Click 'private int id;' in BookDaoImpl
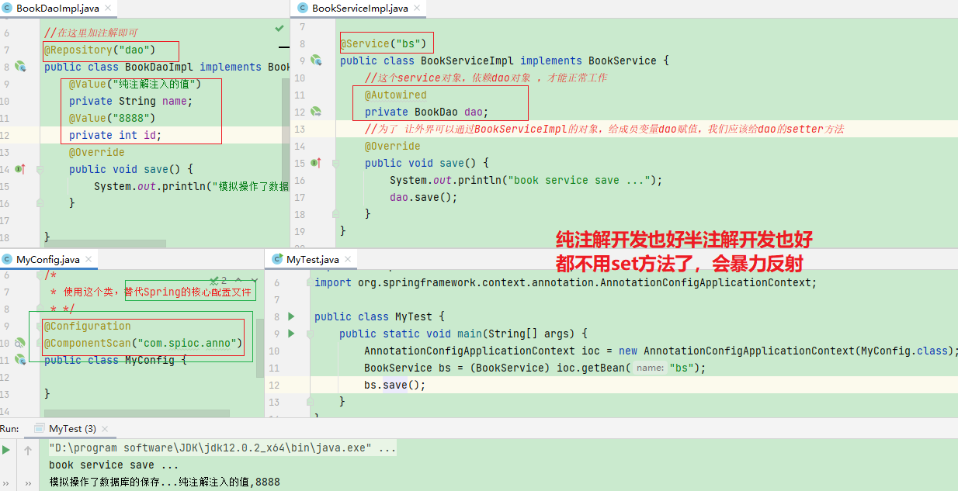Viewport: 958px width, 491px height. pos(116,135)
